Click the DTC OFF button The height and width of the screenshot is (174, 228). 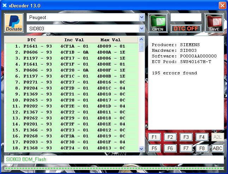point(186,29)
